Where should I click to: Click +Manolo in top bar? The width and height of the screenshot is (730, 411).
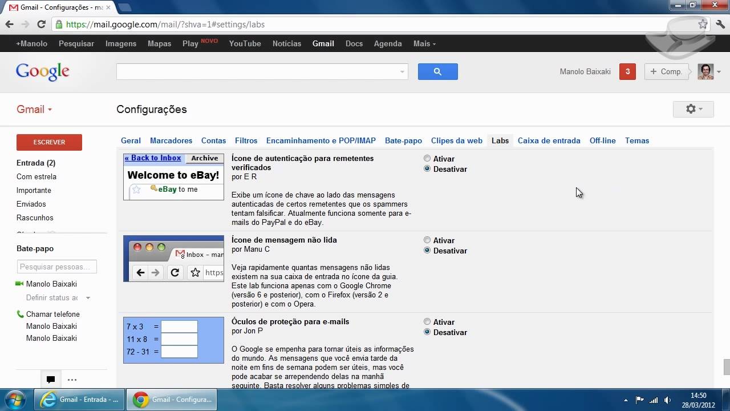pos(32,43)
